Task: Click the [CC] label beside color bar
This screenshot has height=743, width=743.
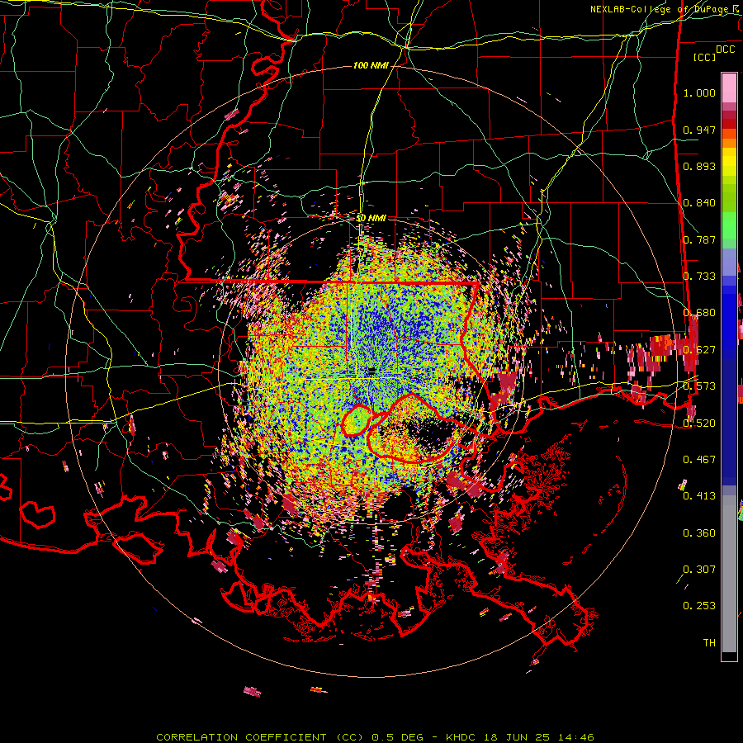Action: coord(705,57)
